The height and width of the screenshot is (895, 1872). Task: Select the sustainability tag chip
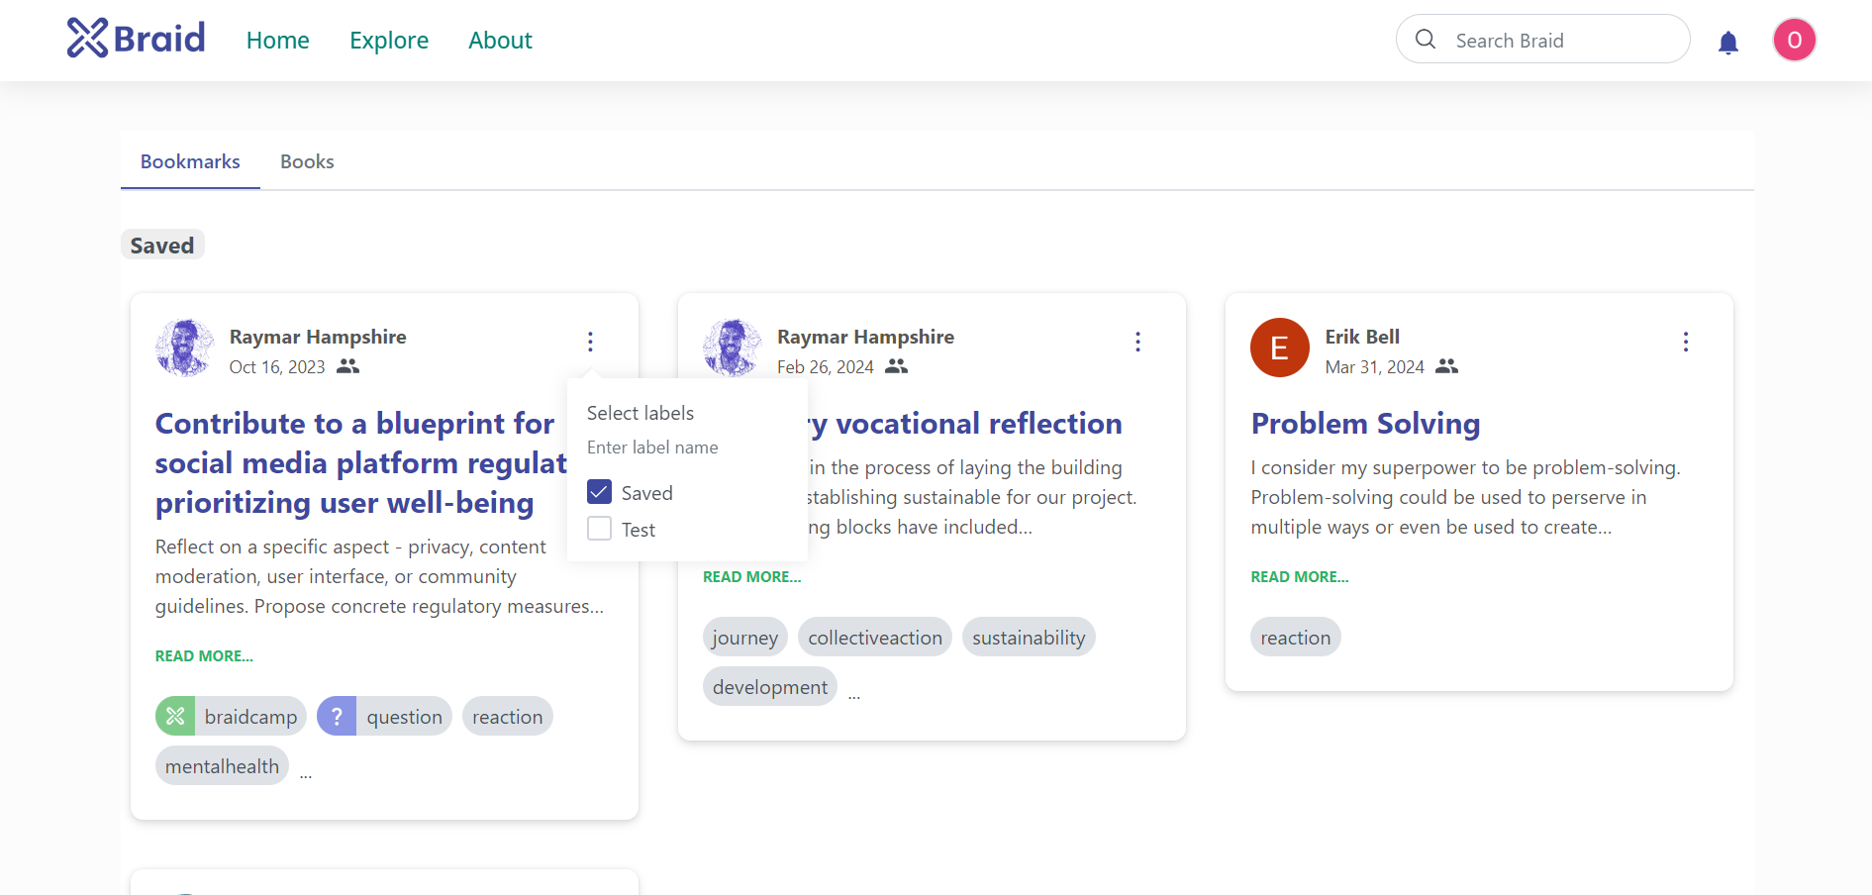[1029, 638]
